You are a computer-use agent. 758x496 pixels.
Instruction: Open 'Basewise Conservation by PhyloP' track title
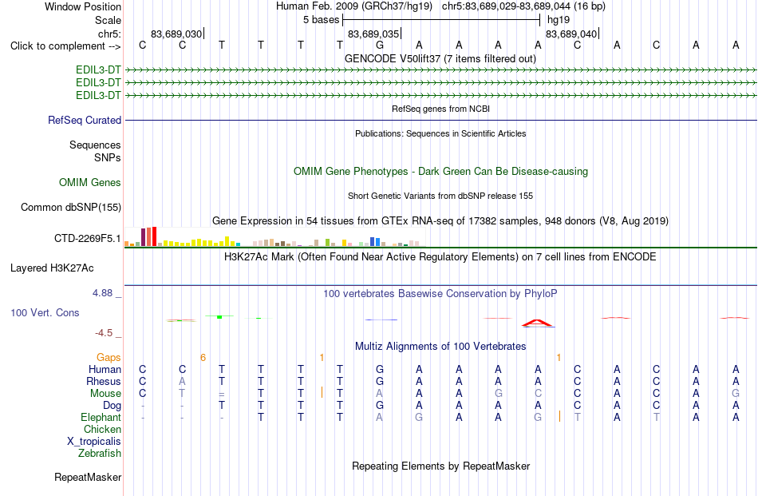coord(440,294)
